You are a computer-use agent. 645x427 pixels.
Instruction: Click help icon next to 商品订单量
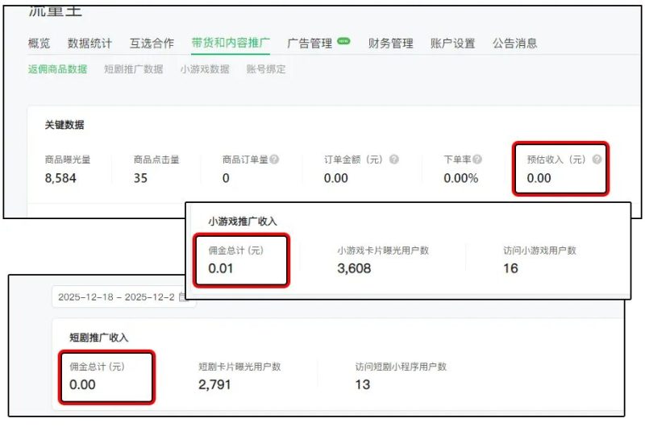tap(274, 159)
